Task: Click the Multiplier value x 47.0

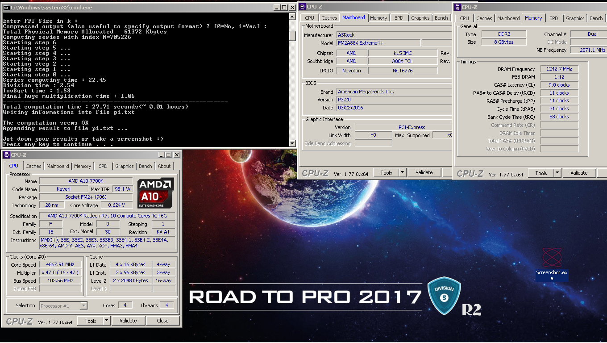Action: 60,272
